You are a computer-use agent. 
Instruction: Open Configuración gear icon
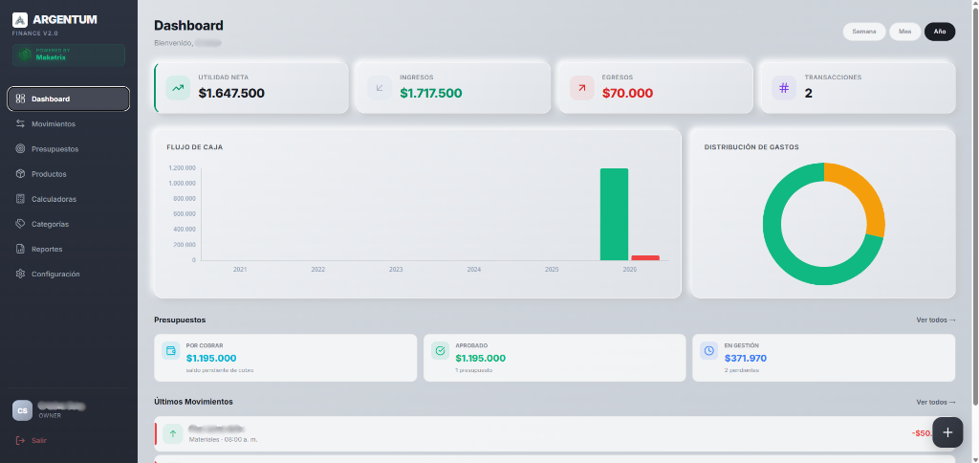21,274
